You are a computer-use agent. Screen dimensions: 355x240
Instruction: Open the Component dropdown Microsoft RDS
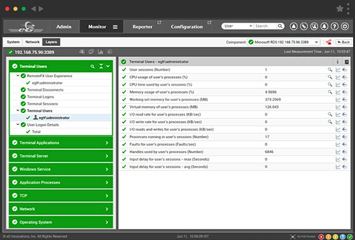point(283,42)
